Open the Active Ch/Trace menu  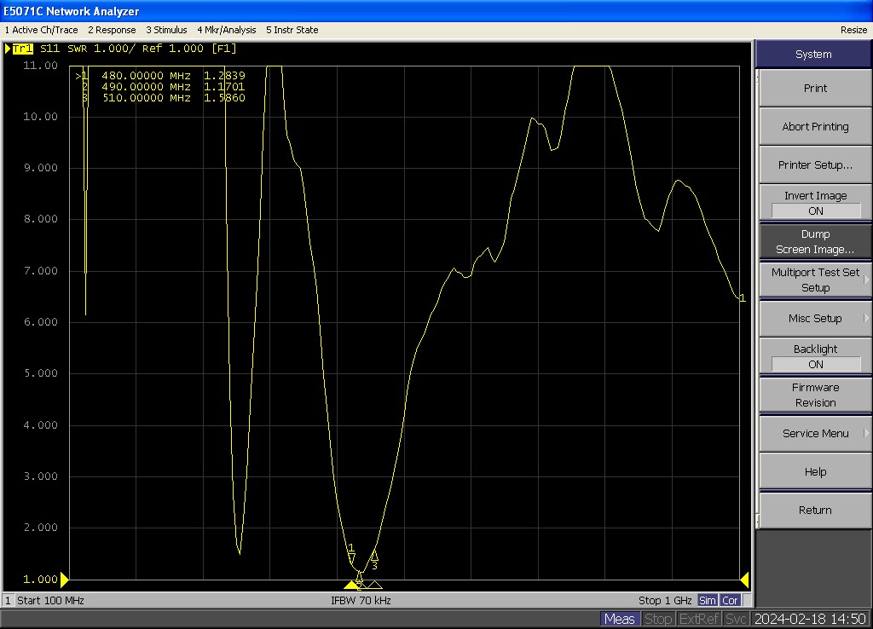41,30
